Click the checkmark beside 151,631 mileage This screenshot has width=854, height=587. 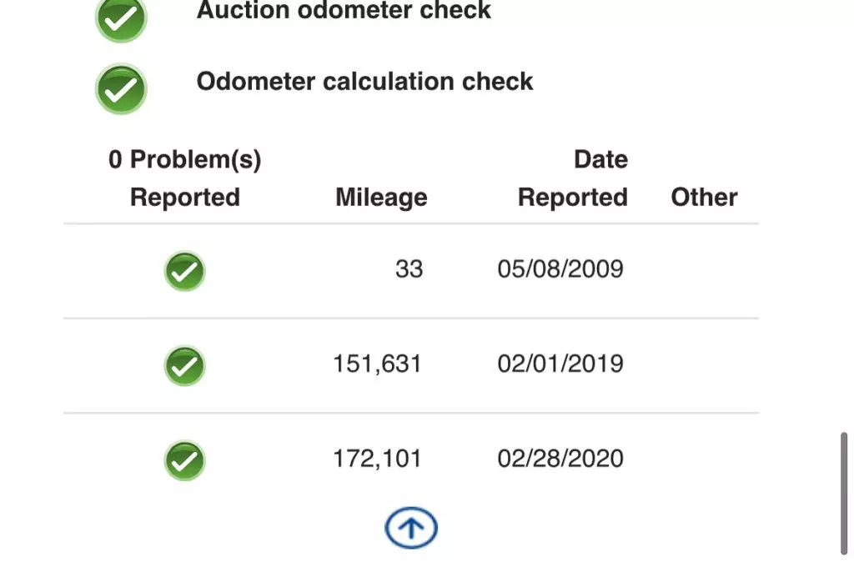(184, 366)
